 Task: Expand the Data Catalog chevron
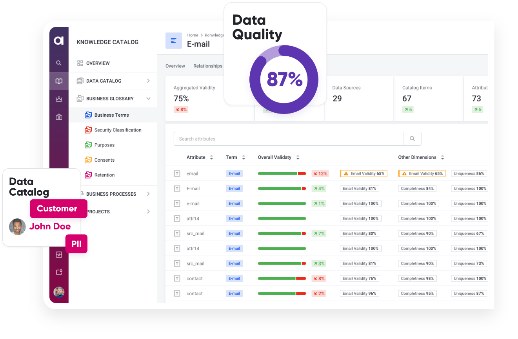148,81
